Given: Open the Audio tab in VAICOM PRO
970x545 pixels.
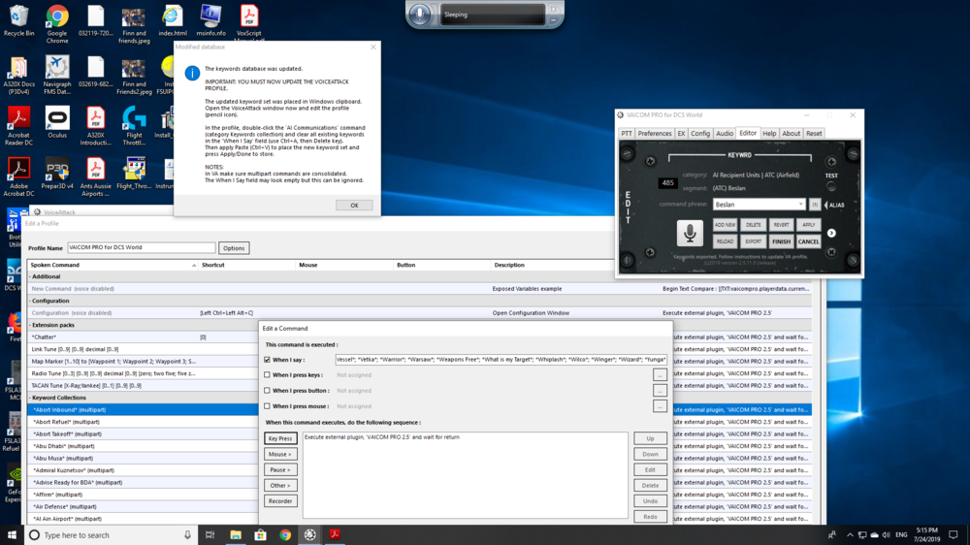Looking at the screenshot, I should tap(725, 134).
